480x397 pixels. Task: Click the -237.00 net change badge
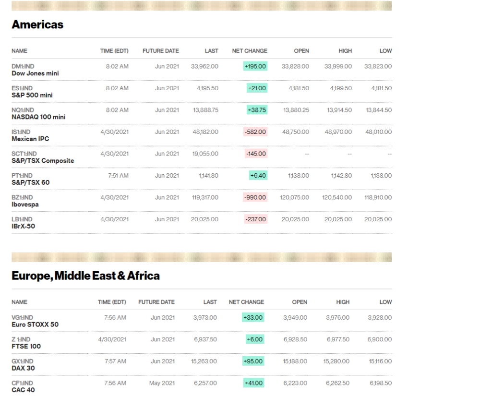256,219
